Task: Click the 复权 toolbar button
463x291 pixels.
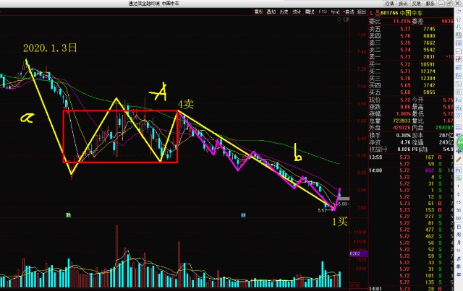Action: pyautogui.click(x=259, y=12)
